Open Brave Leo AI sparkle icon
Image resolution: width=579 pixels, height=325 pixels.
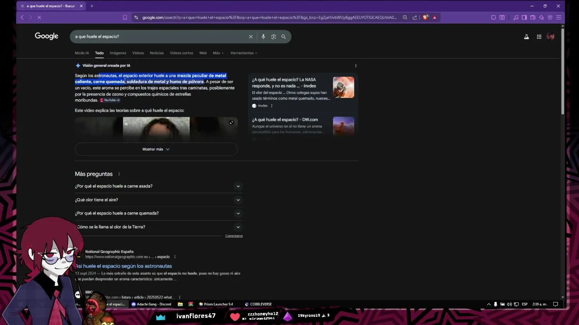pos(541,18)
